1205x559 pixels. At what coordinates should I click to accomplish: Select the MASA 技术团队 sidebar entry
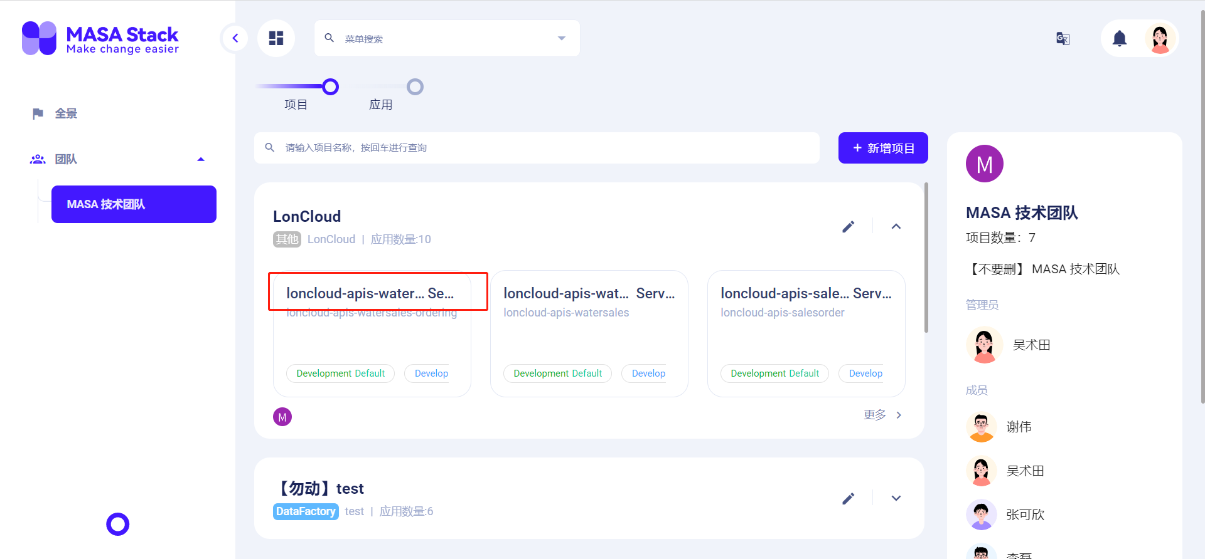point(133,204)
